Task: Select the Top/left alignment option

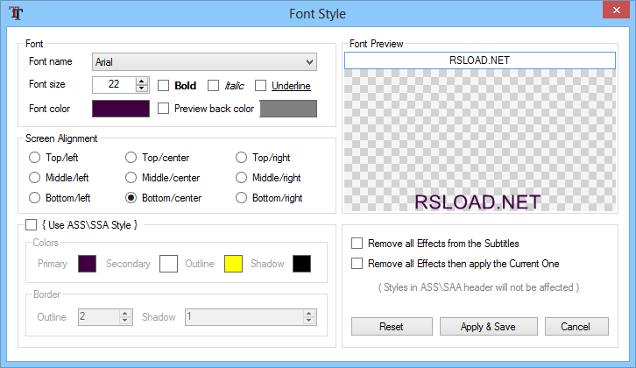Action: 34,158
